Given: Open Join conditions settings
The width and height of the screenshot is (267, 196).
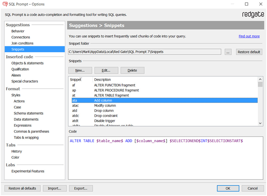Looking at the screenshot, I should (x=22, y=43).
